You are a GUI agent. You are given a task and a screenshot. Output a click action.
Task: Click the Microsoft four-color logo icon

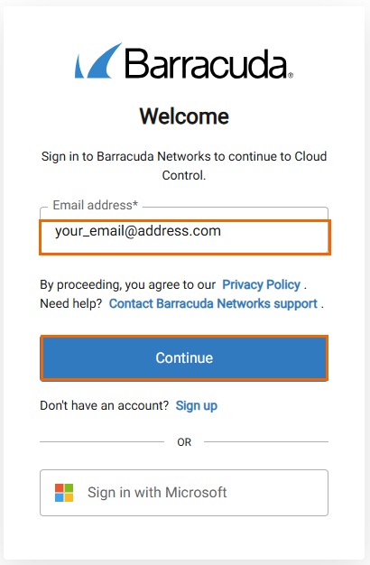pos(64,493)
